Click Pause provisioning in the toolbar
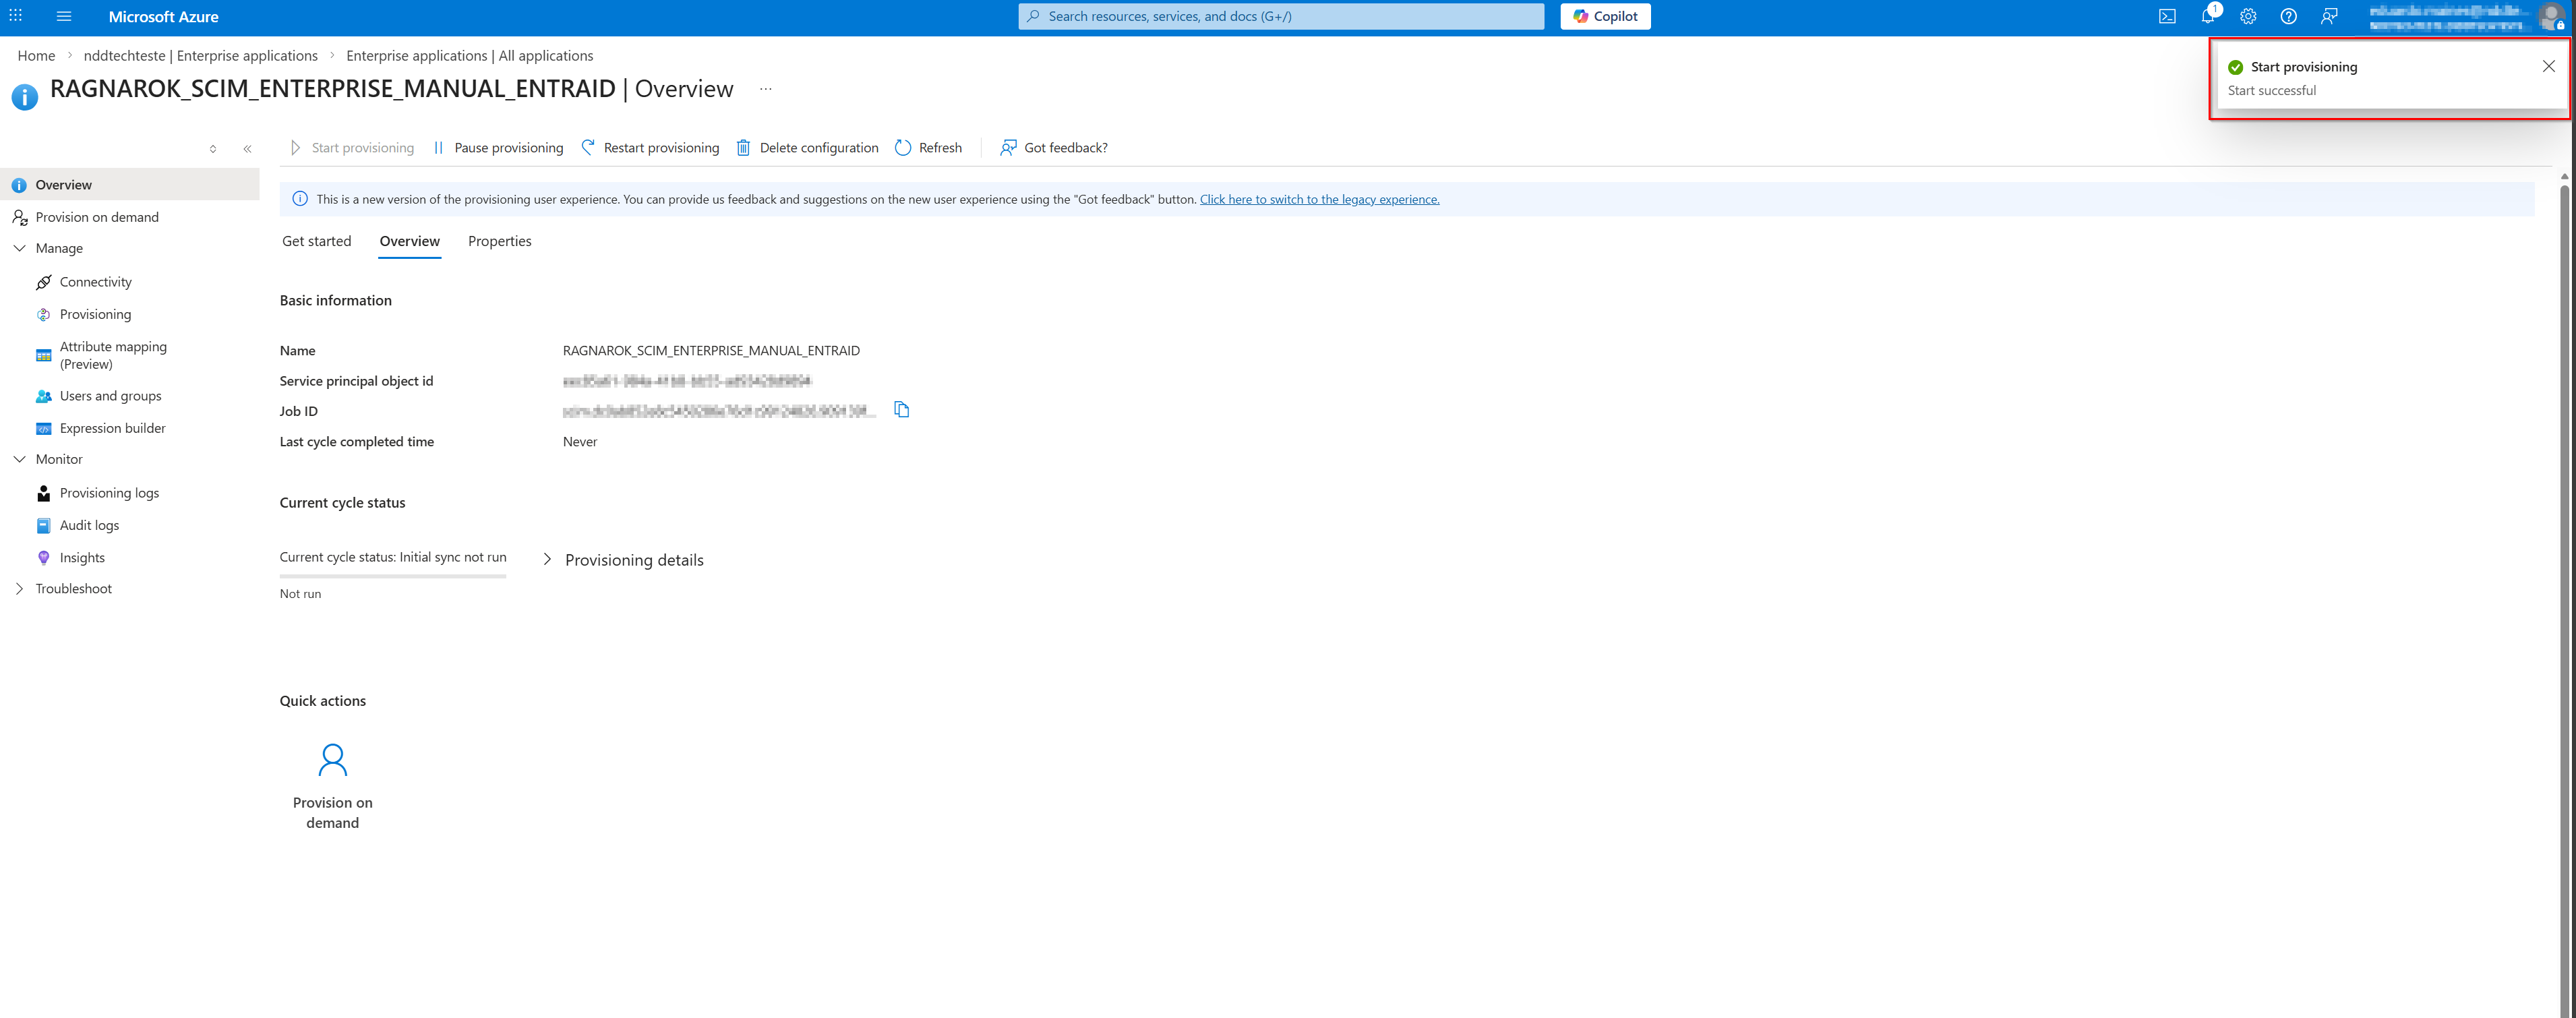Viewport: 2576px width, 1018px height. point(498,148)
